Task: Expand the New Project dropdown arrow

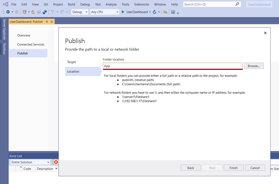Action: click(x=29, y=12)
